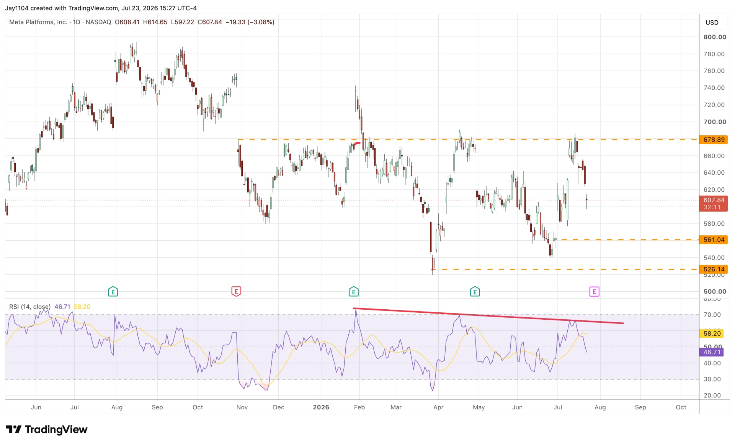Click the H614.65 high value in legend
Screen dimensions: 735x445
pyautogui.click(x=155, y=22)
